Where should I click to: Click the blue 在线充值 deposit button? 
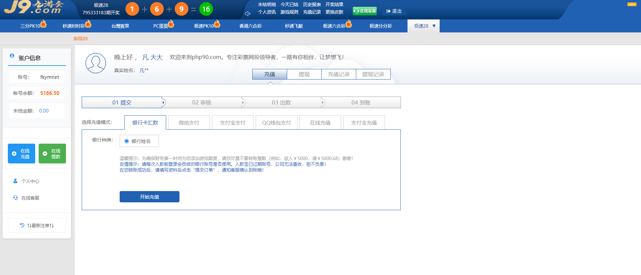point(22,154)
